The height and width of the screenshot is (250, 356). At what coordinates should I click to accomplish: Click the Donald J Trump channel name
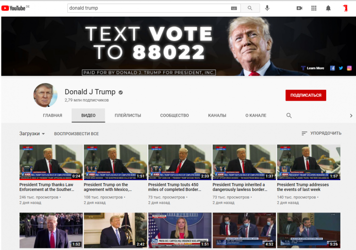point(90,92)
